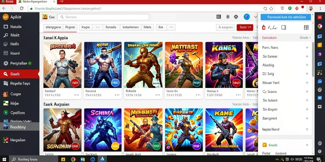Open Chrome from the Windows taskbar

pyautogui.click(x=73, y=159)
